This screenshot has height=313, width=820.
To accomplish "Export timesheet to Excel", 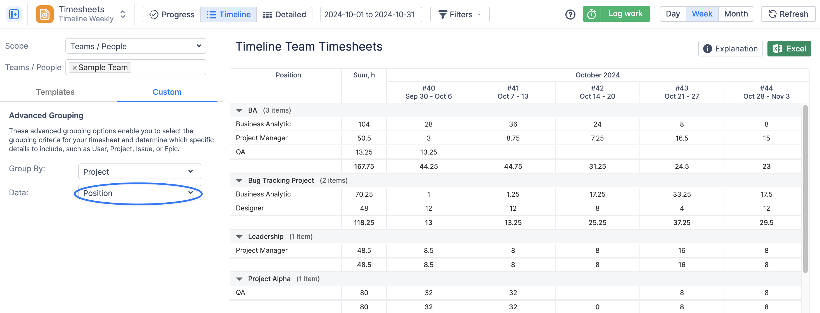I will [789, 49].
